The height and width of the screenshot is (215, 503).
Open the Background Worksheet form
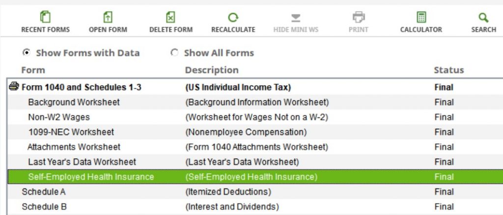pos(255,102)
